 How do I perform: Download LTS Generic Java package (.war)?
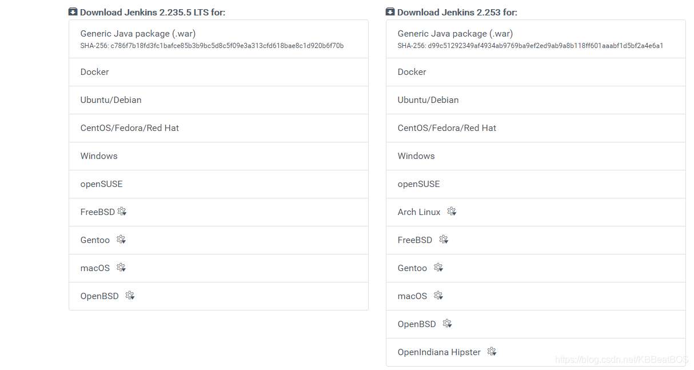(218, 39)
